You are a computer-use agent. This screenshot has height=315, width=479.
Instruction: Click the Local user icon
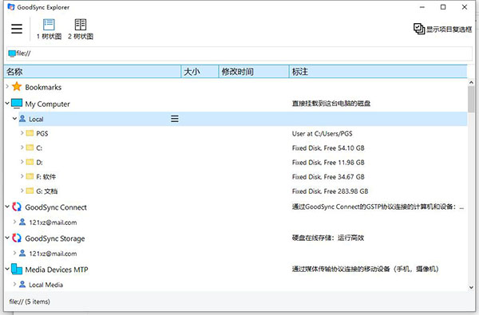pos(22,119)
